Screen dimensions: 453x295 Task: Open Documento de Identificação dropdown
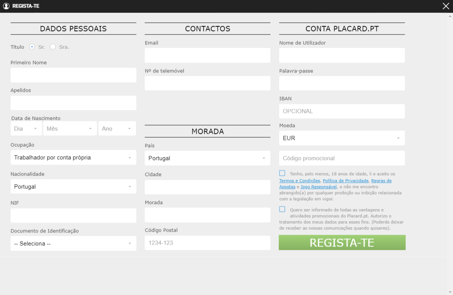coord(73,243)
